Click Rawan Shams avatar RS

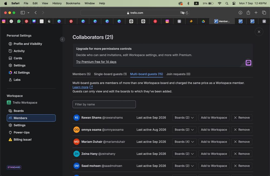click(77, 118)
